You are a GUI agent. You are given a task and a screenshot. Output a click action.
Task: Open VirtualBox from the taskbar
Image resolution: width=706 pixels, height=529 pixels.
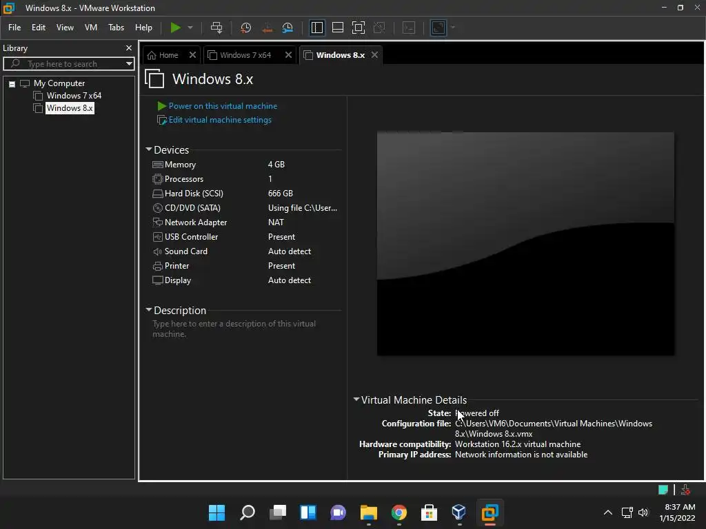click(458, 512)
